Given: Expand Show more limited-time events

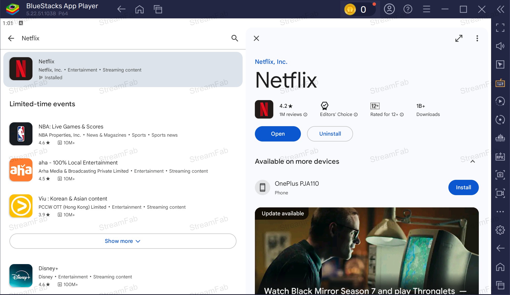Looking at the screenshot, I should tap(123, 241).
